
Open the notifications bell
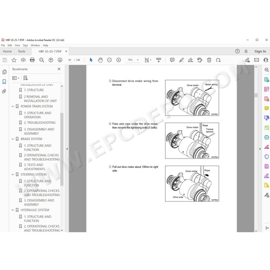(246, 51)
